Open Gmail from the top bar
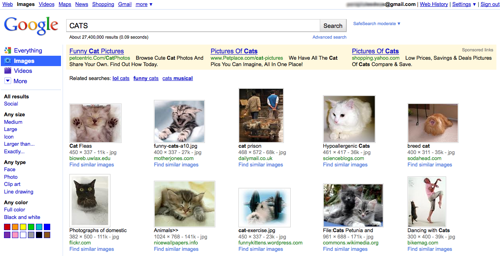 pos(124,4)
